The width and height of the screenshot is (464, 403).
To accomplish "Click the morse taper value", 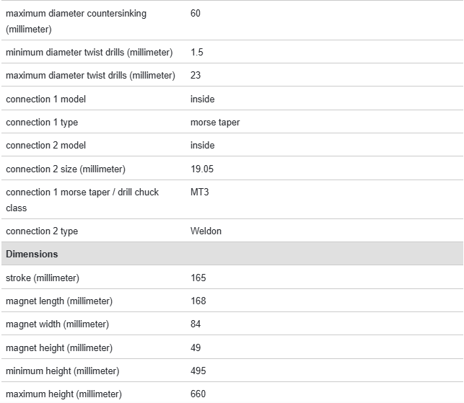I will (x=215, y=123).
